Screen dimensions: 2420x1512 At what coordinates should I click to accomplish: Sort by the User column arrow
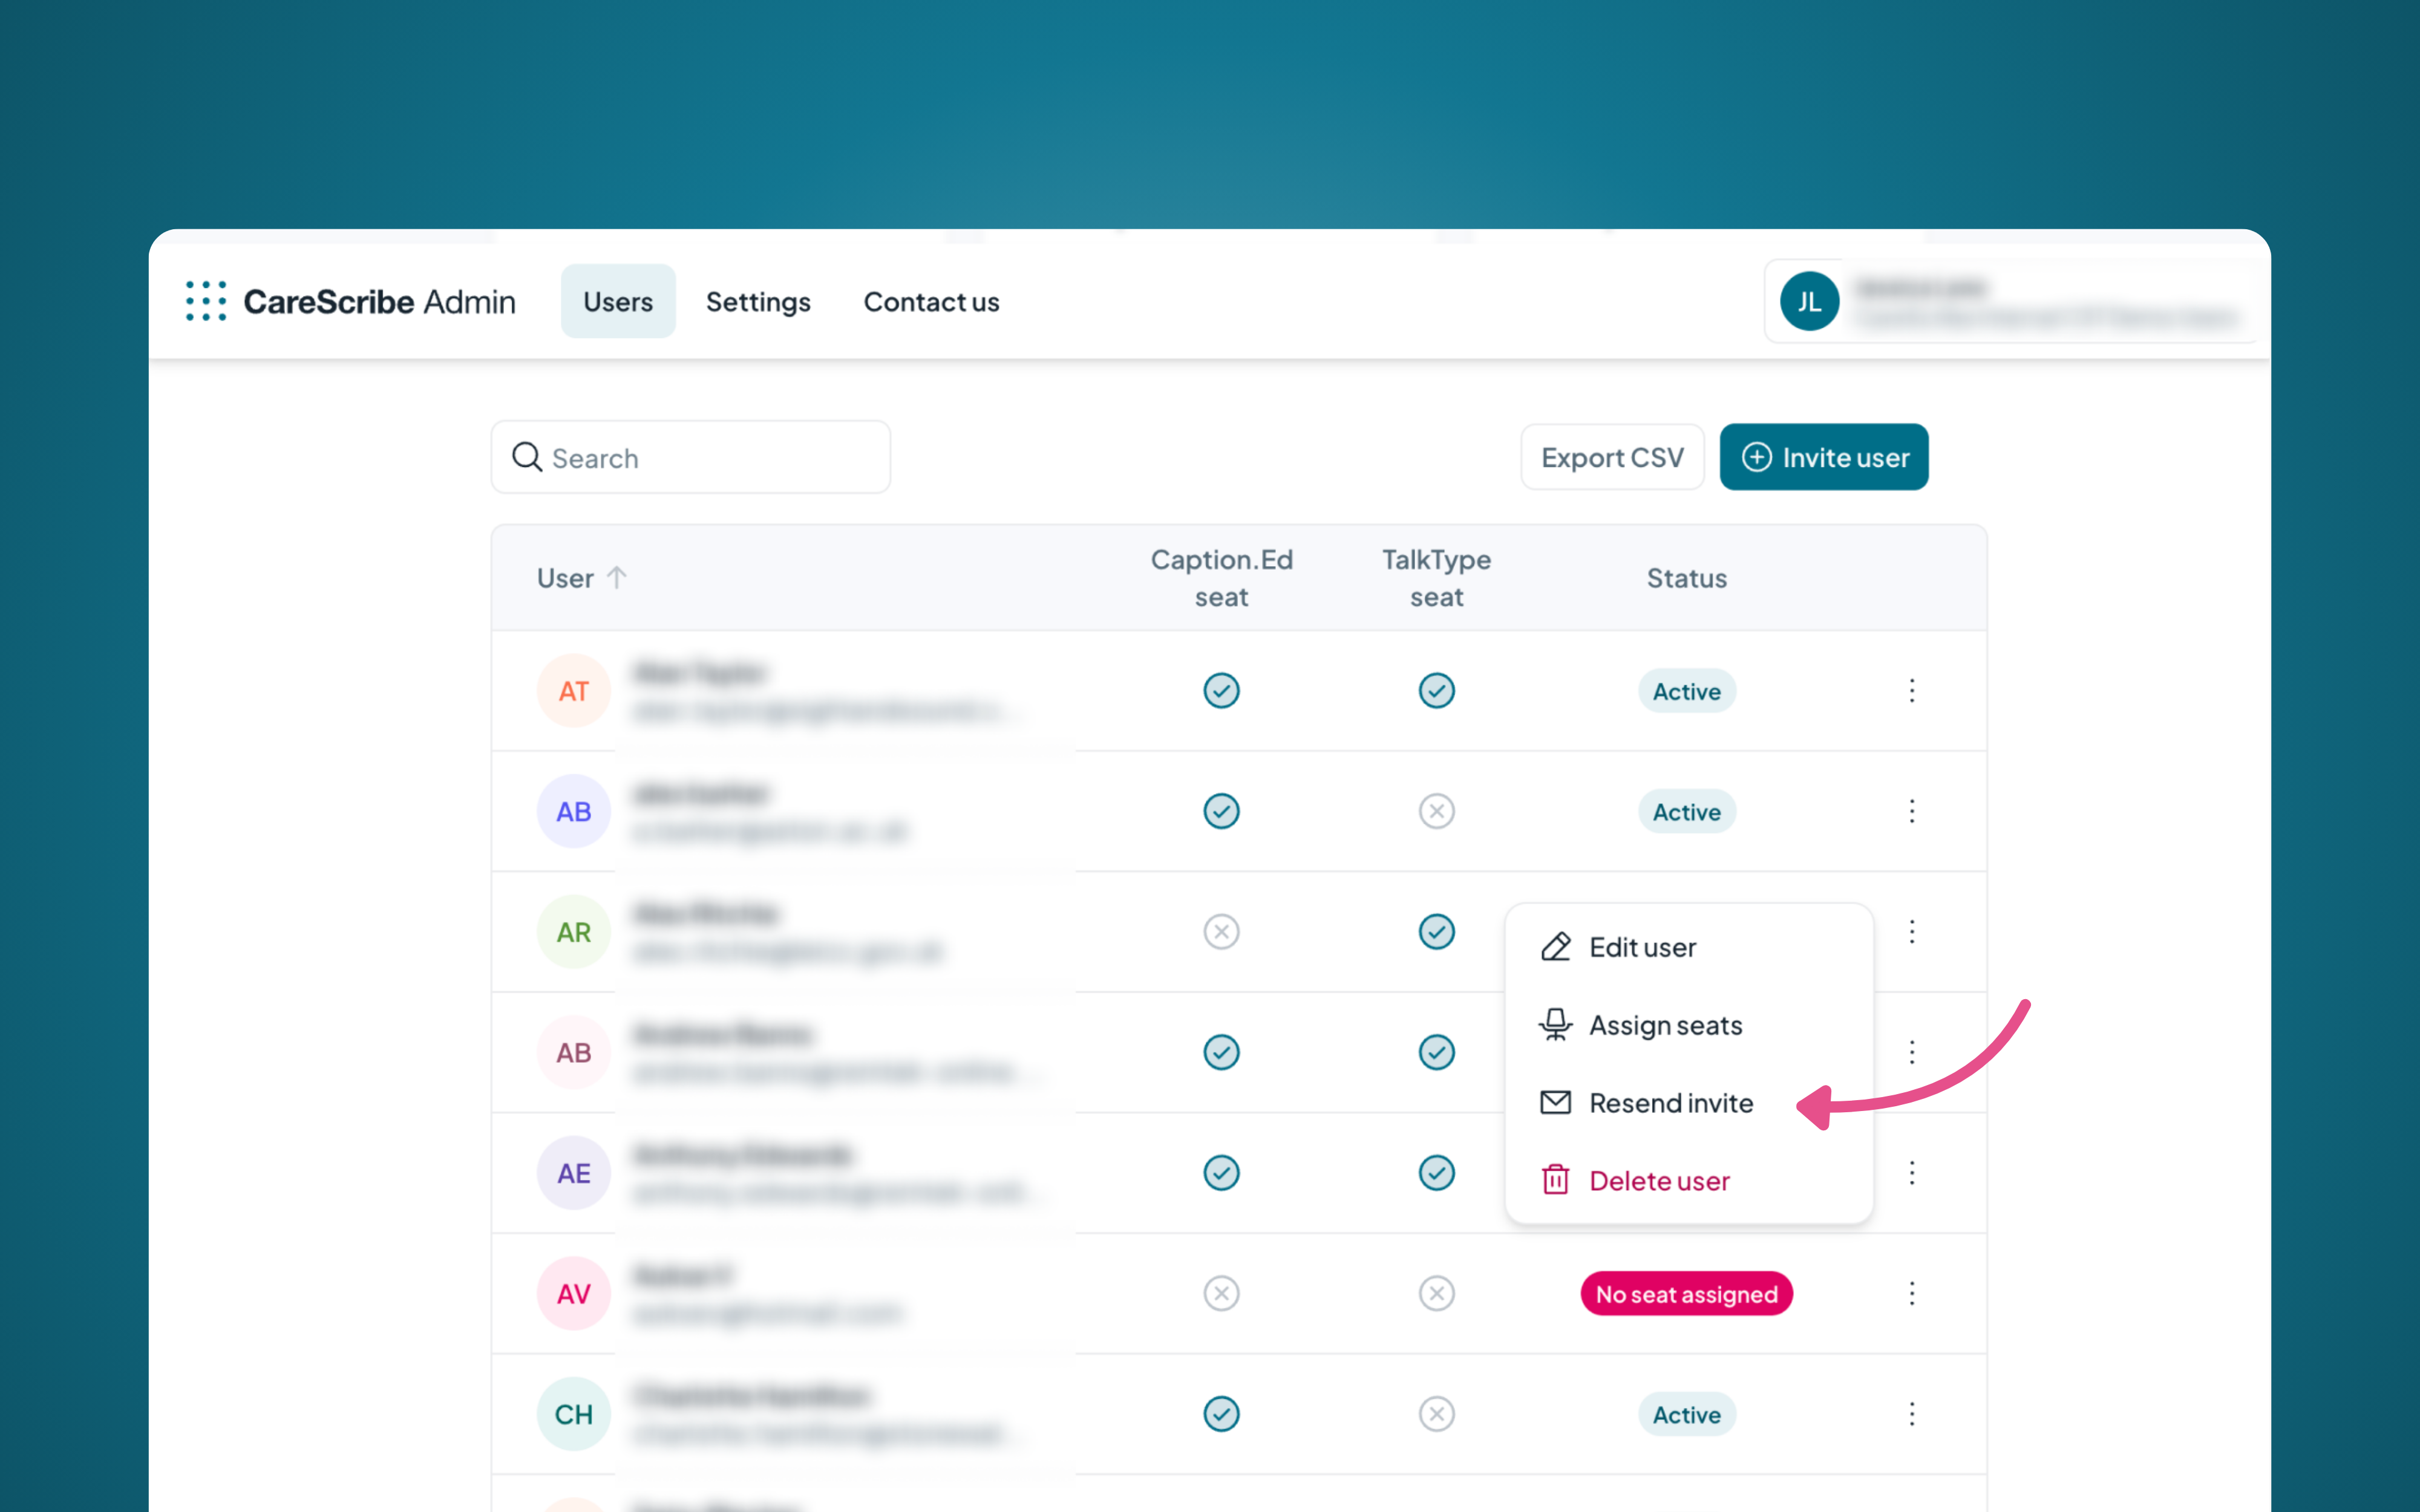(x=617, y=578)
